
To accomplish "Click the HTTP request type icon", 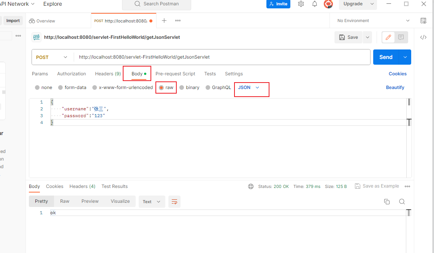I will (36, 37).
